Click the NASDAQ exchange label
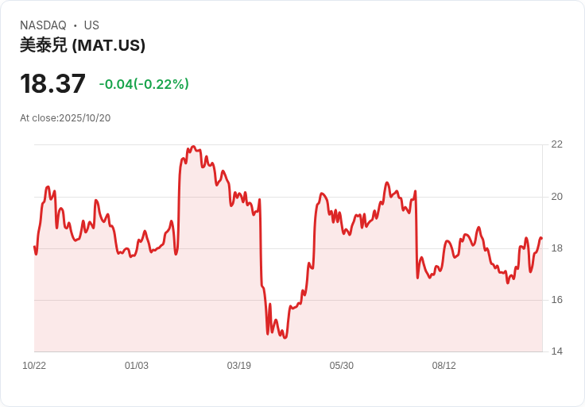This screenshot has width=585, height=407. pyautogui.click(x=43, y=25)
